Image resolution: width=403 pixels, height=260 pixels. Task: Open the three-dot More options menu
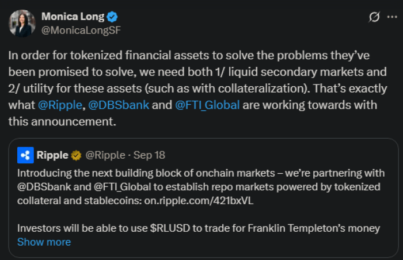pyautogui.click(x=391, y=17)
